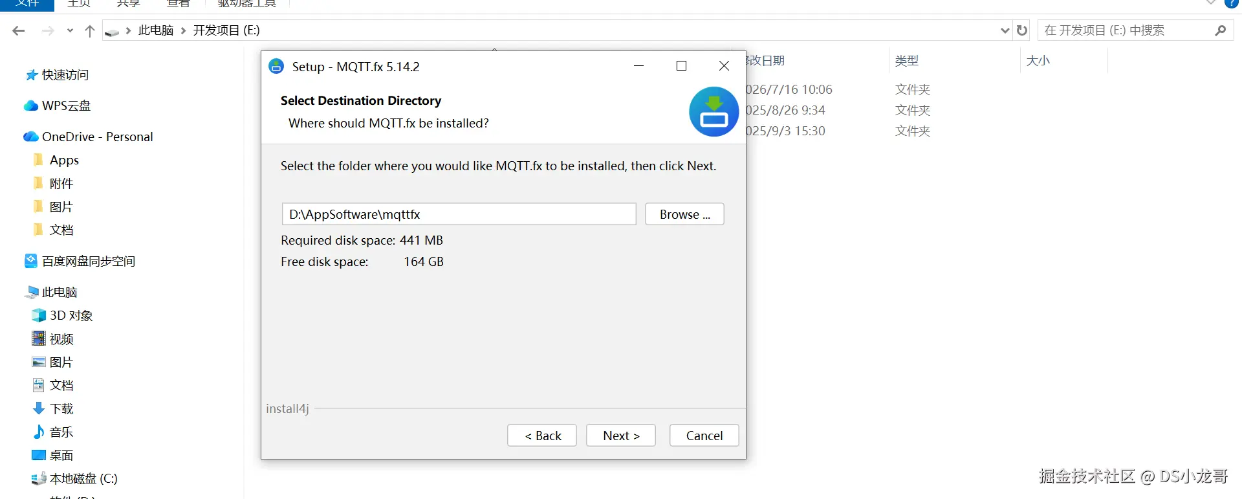Open the 附件 folder under OneDrive
The height and width of the screenshot is (499, 1242).
tap(53, 183)
